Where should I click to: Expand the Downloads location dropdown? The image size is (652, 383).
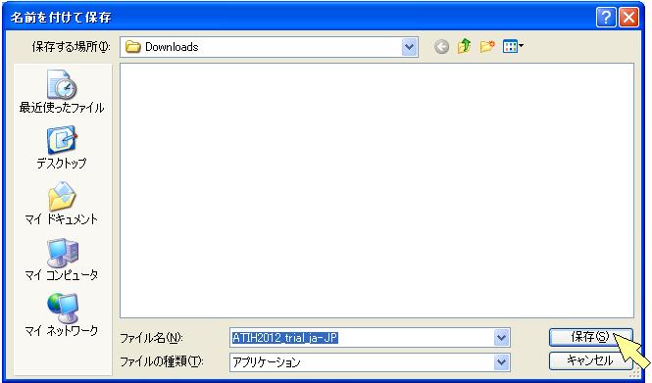(409, 47)
